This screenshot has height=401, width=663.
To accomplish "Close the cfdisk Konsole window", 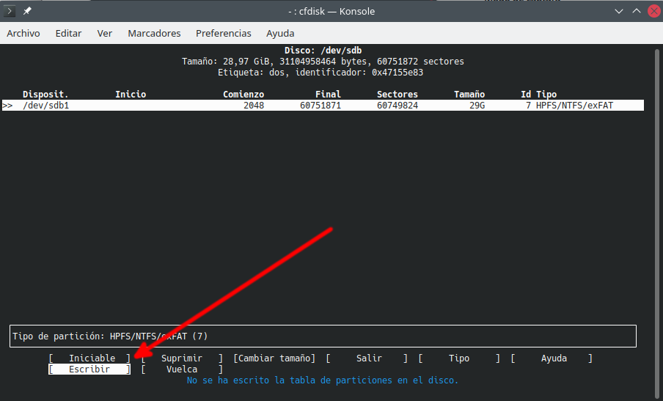I will pyautogui.click(x=653, y=12).
